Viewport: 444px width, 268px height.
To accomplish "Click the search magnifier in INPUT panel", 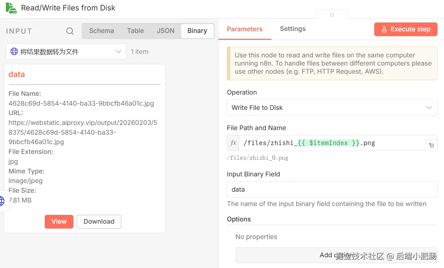I will click(70, 31).
